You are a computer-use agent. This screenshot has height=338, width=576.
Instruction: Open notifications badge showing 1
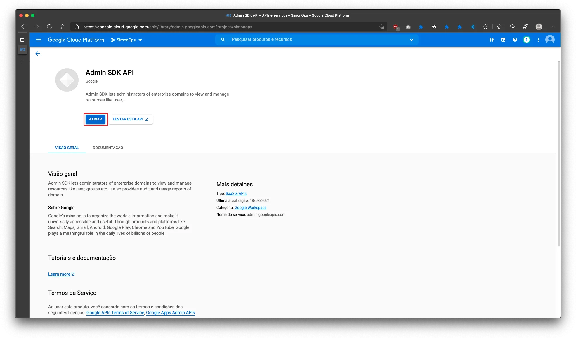tap(526, 40)
